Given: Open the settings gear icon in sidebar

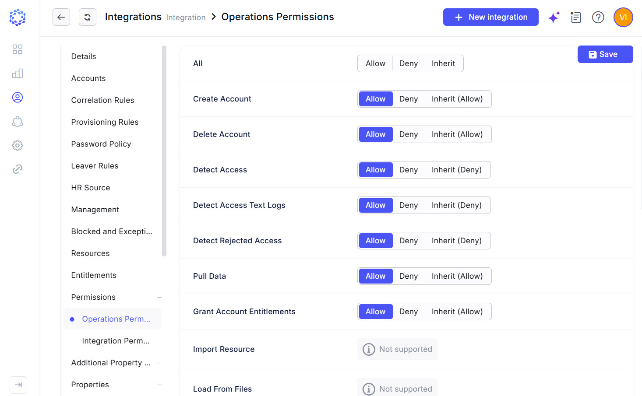Looking at the screenshot, I should [18, 145].
